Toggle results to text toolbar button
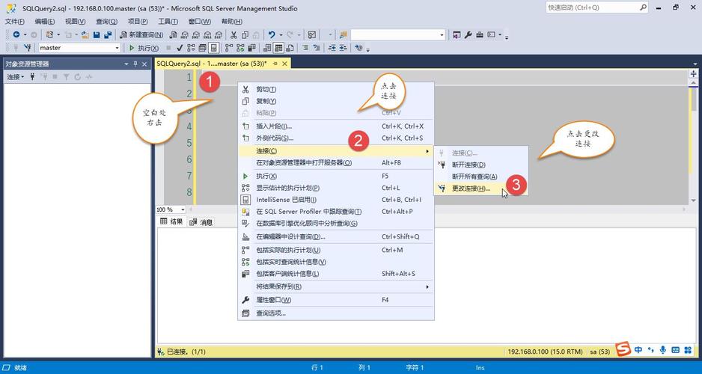Screen dimensions: 702x374 267,48
